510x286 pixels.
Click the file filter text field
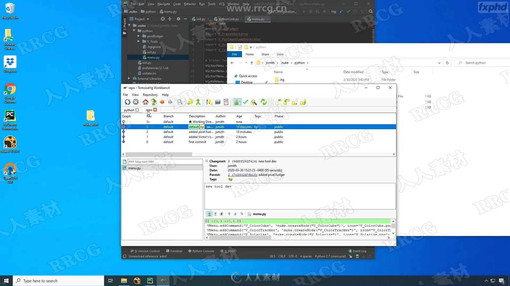coord(165,162)
